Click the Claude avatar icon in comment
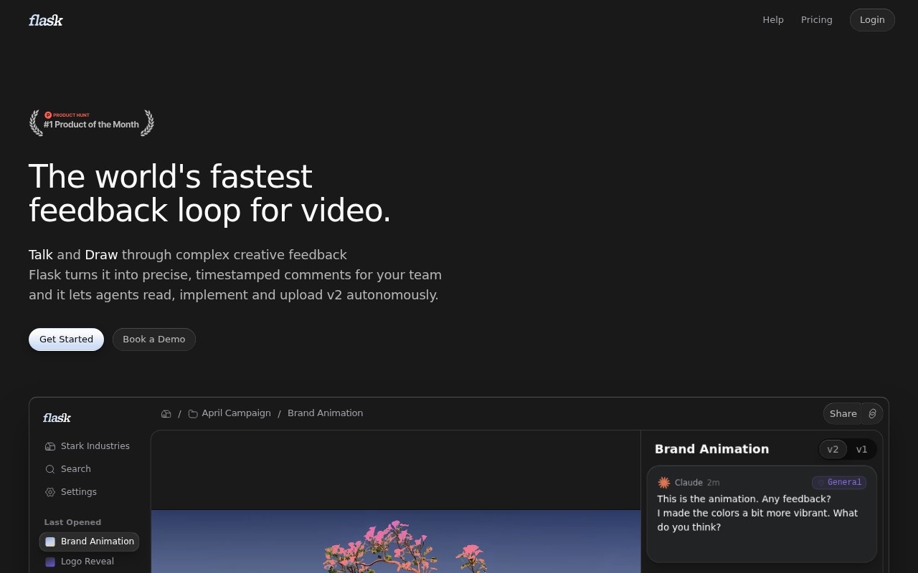 [x=664, y=483]
